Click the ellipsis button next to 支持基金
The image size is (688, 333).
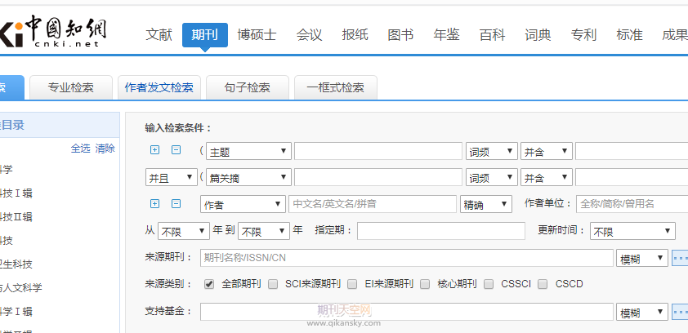[x=680, y=312]
